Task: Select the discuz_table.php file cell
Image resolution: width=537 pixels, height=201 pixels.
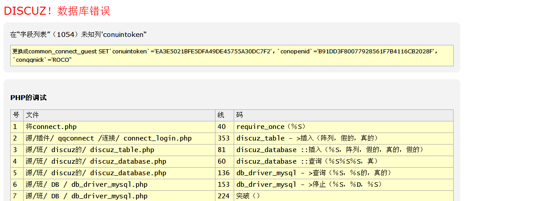Action: pyautogui.click(x=90, y=150)
